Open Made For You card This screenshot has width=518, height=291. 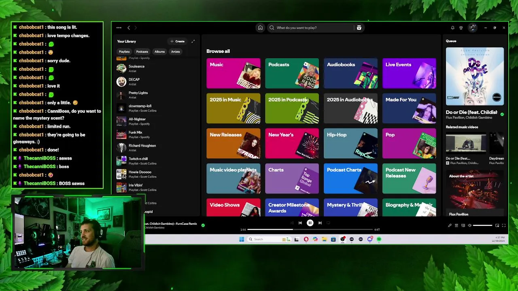(x=409, y=108)
